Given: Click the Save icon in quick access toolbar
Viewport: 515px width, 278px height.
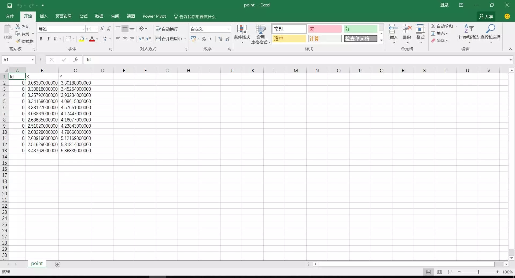Looking at the screenshot, I should tap(10, 5).
